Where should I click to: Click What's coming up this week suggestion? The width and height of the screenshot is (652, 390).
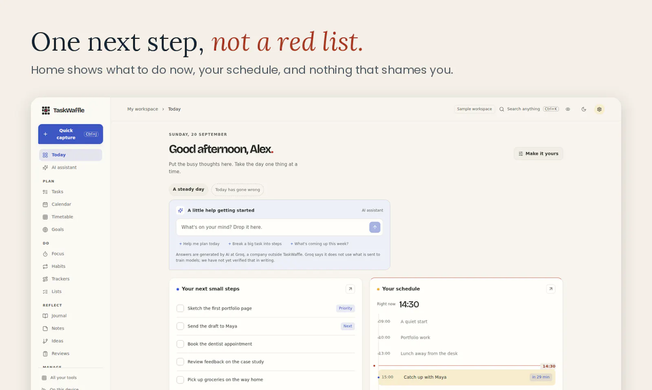coord(319,244)
